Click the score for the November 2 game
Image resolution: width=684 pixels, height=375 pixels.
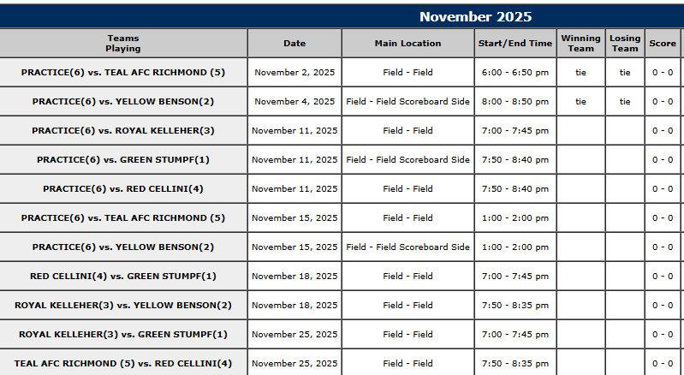[663, 73]
